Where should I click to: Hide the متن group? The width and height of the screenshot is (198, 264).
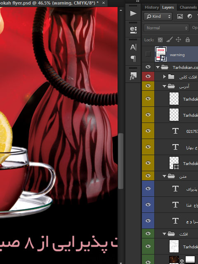pos(148,176)
